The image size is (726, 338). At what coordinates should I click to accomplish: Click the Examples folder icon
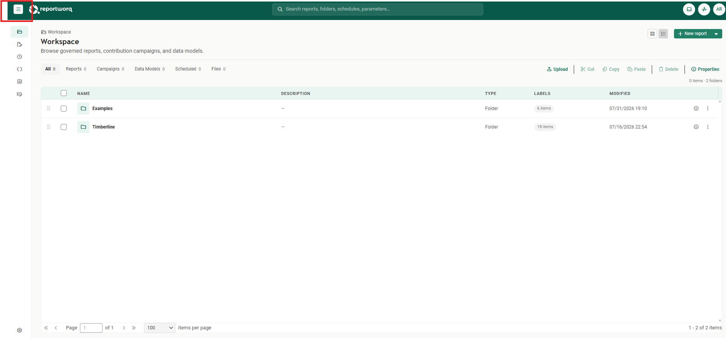[83, 109]
